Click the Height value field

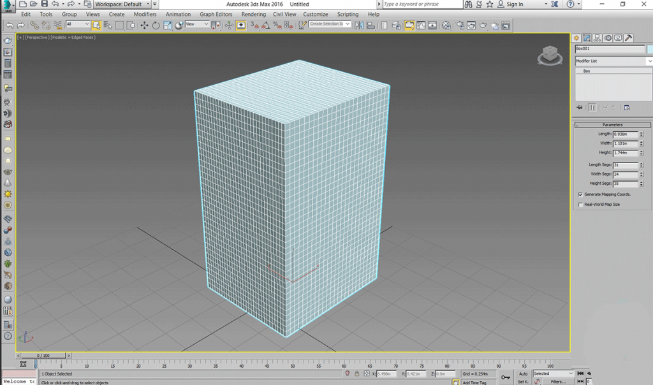625,153
